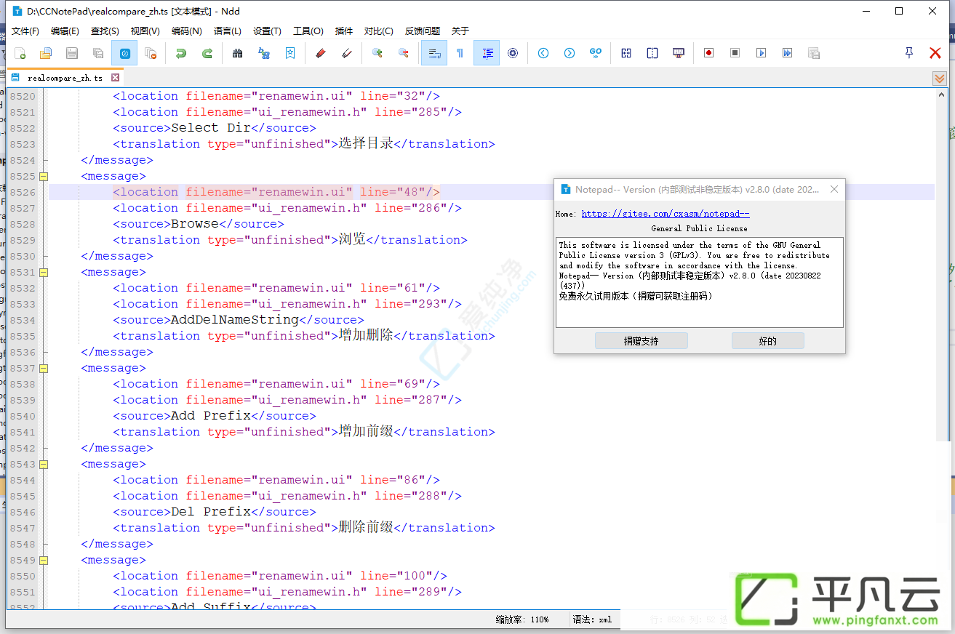
Task: Collapse the fold marker at line 8543
Action: coord(44,464)
